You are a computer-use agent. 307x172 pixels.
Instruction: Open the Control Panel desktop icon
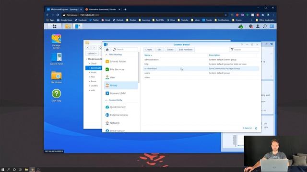[56, 59]
